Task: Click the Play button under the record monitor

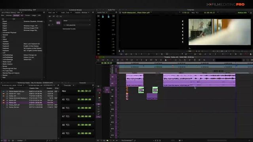Action: [x=223, y=54]
